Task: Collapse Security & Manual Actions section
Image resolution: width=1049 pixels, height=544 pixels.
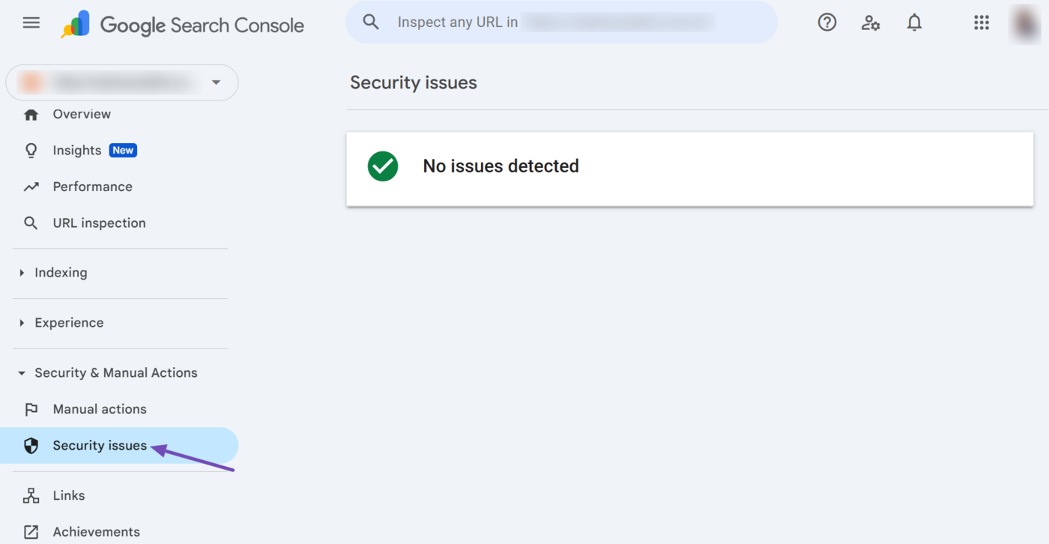Action: [115, 373]
